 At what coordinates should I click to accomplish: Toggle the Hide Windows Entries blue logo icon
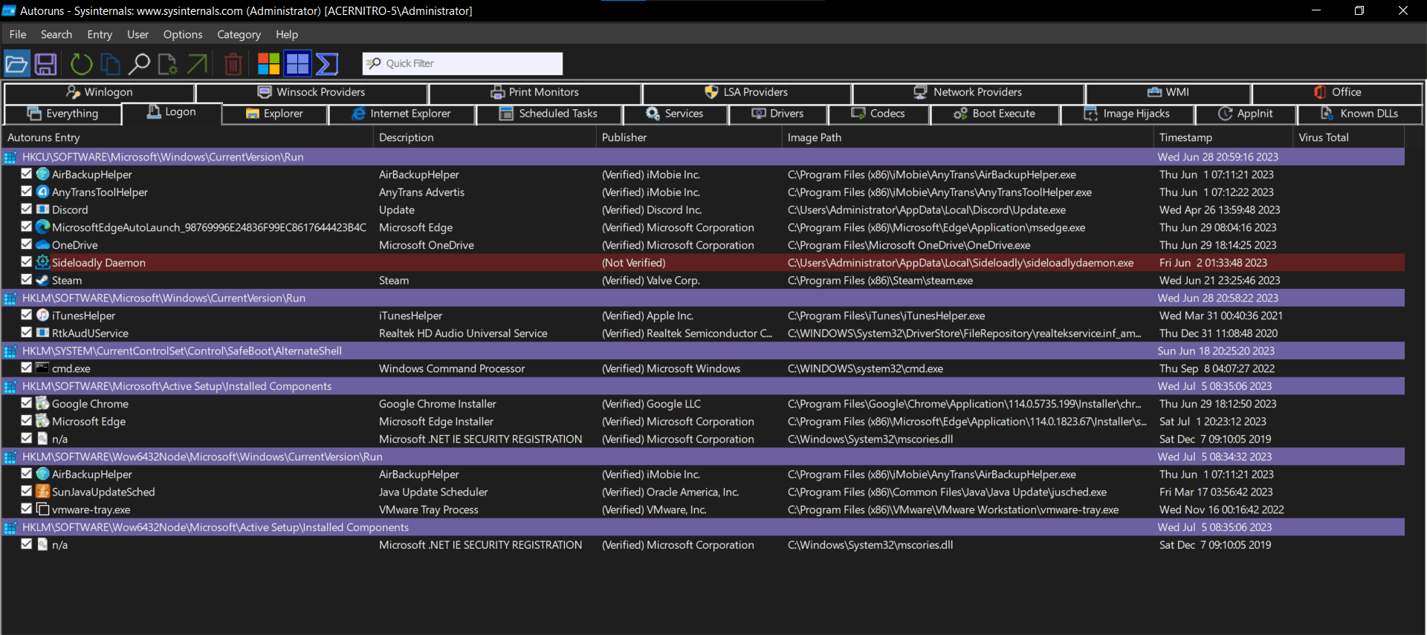(x=297, y=64)
